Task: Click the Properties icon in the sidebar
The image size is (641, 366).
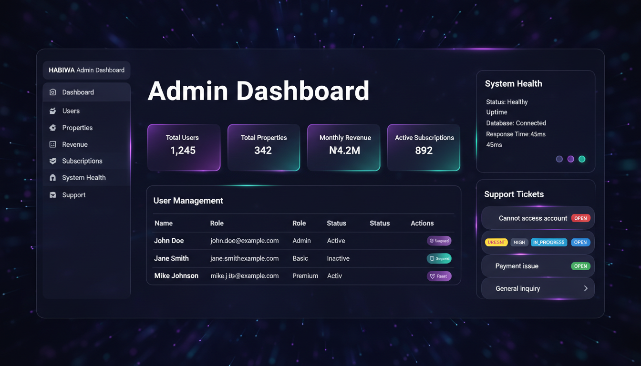Action: click(52, 128)
